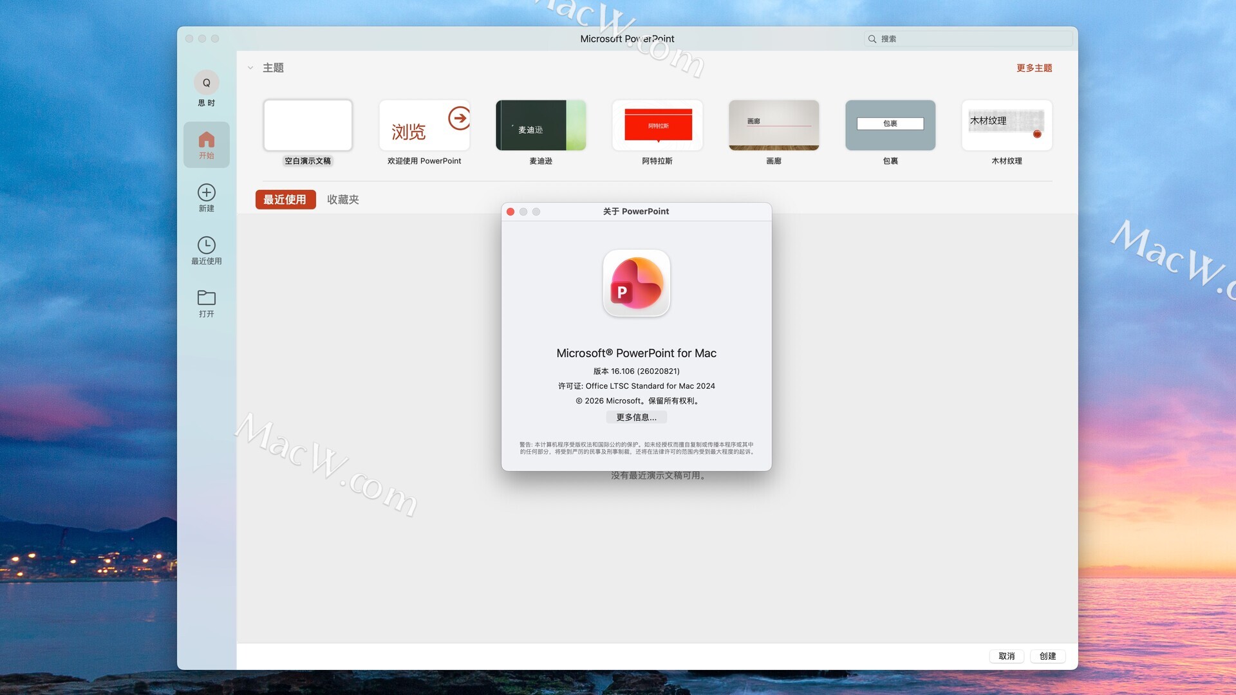Switch to the 收藏夹 favorites tab

click(x=342, y=199)
